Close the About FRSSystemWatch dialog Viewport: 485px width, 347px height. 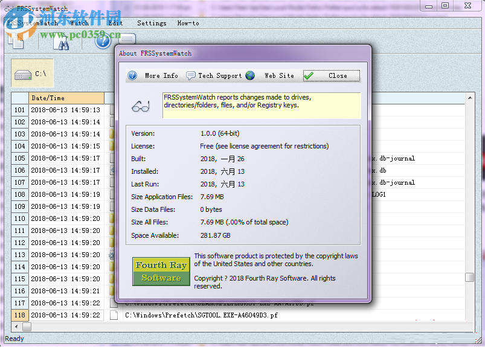click(331, 75)
